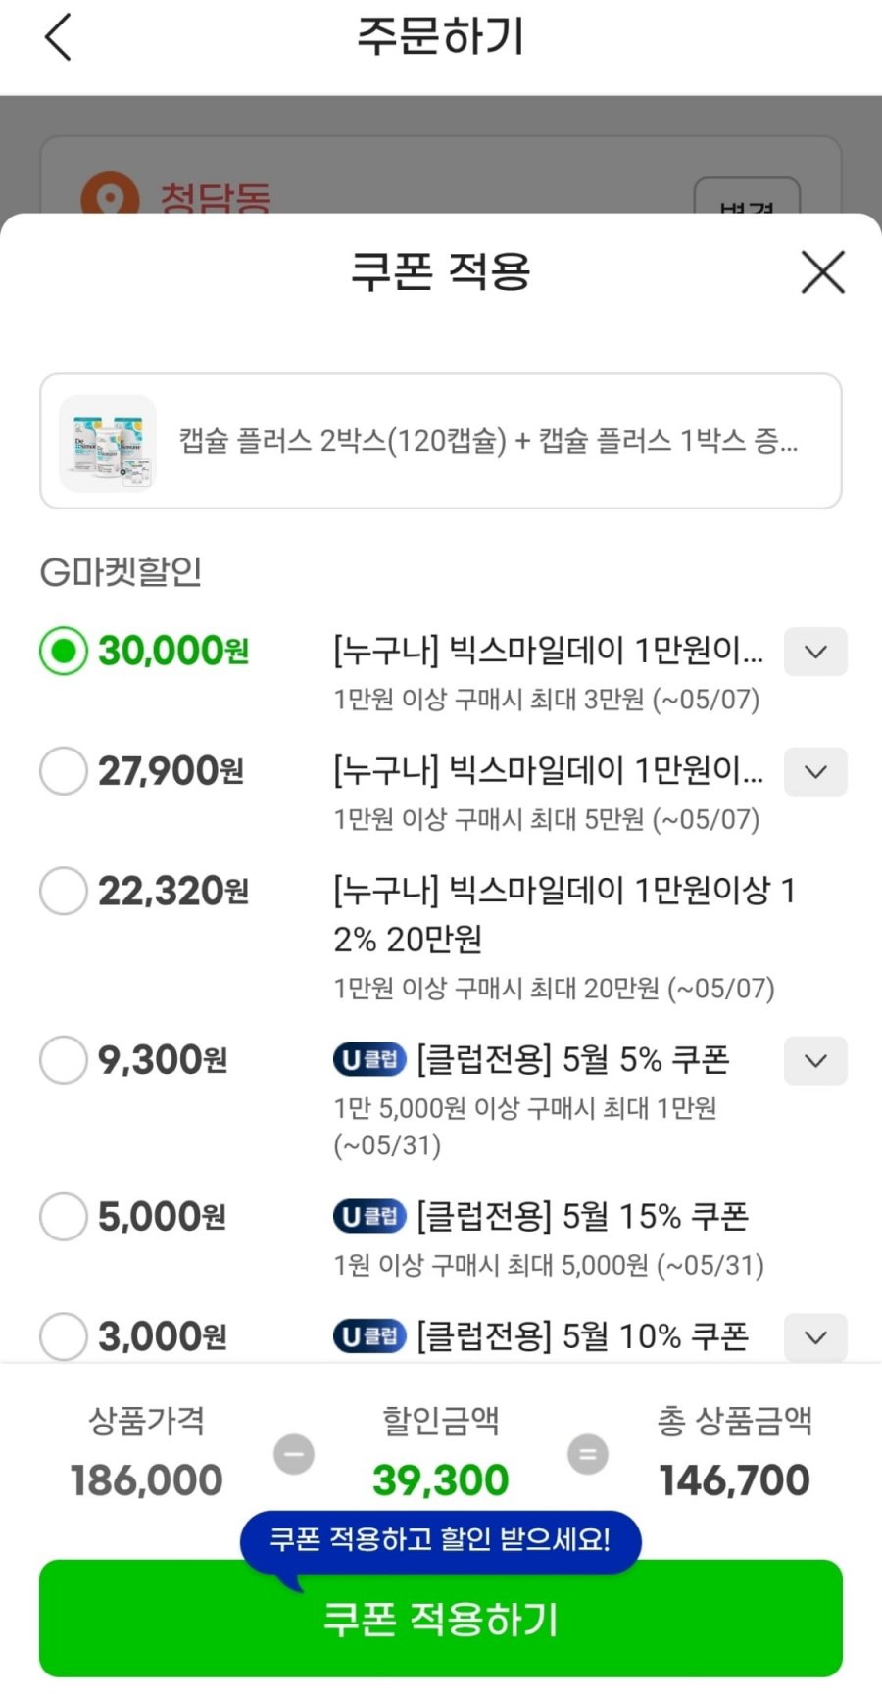
Task: Close the 쿠폰 적용 coupon sheet
Action: (x=822, y=271)
